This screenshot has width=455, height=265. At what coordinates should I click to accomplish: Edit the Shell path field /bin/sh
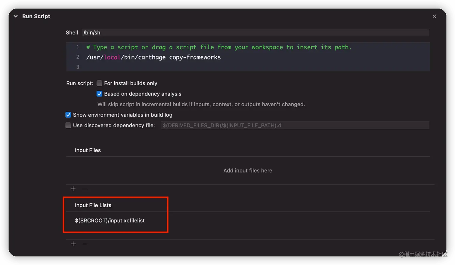click(255, 32)
